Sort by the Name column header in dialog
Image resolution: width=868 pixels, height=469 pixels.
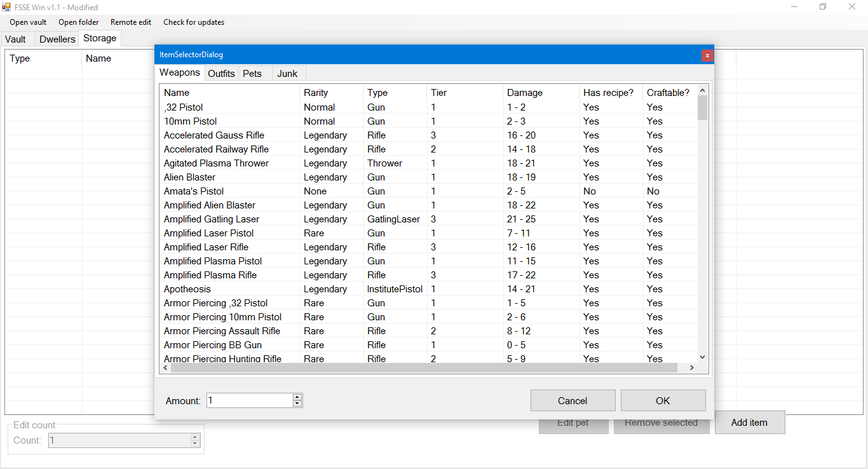click(229, 93)
